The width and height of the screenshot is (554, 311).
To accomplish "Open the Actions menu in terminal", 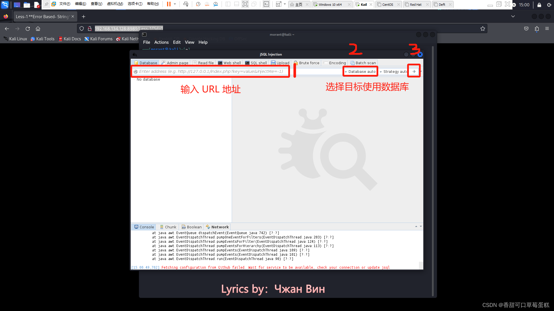I will (x=161, y=42).
